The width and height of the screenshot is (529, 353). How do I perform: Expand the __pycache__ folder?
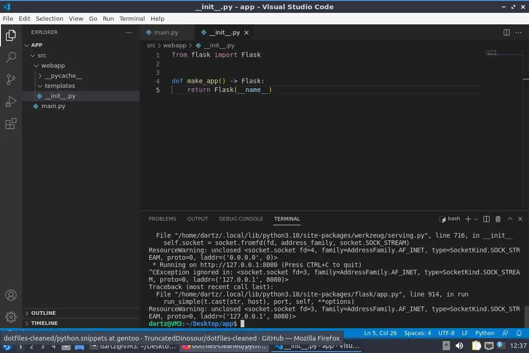(81, 76)
